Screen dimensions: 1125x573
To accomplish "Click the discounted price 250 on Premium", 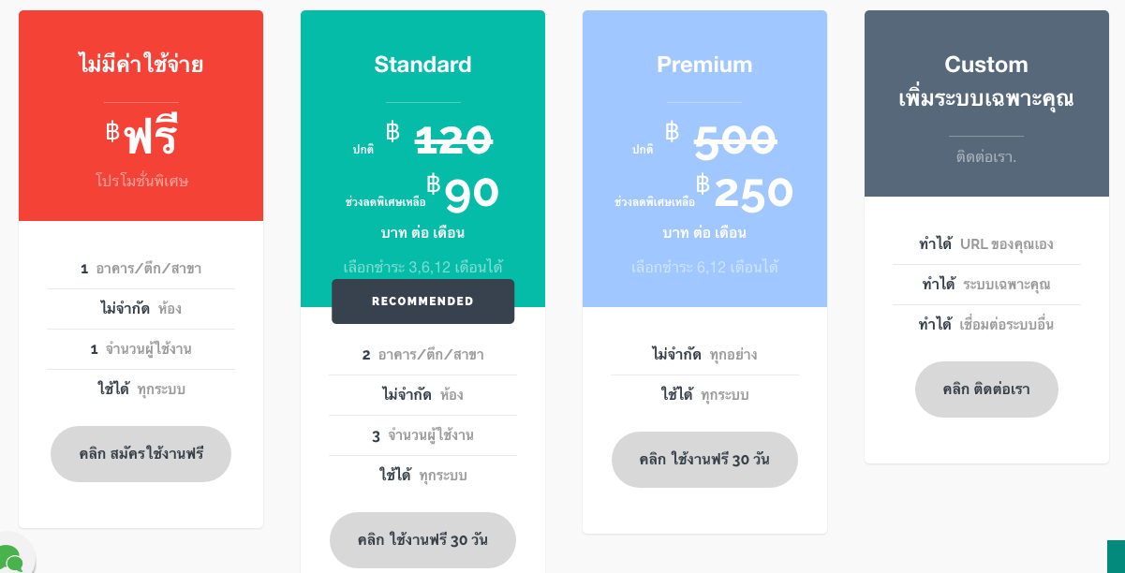I will point(753,194).
